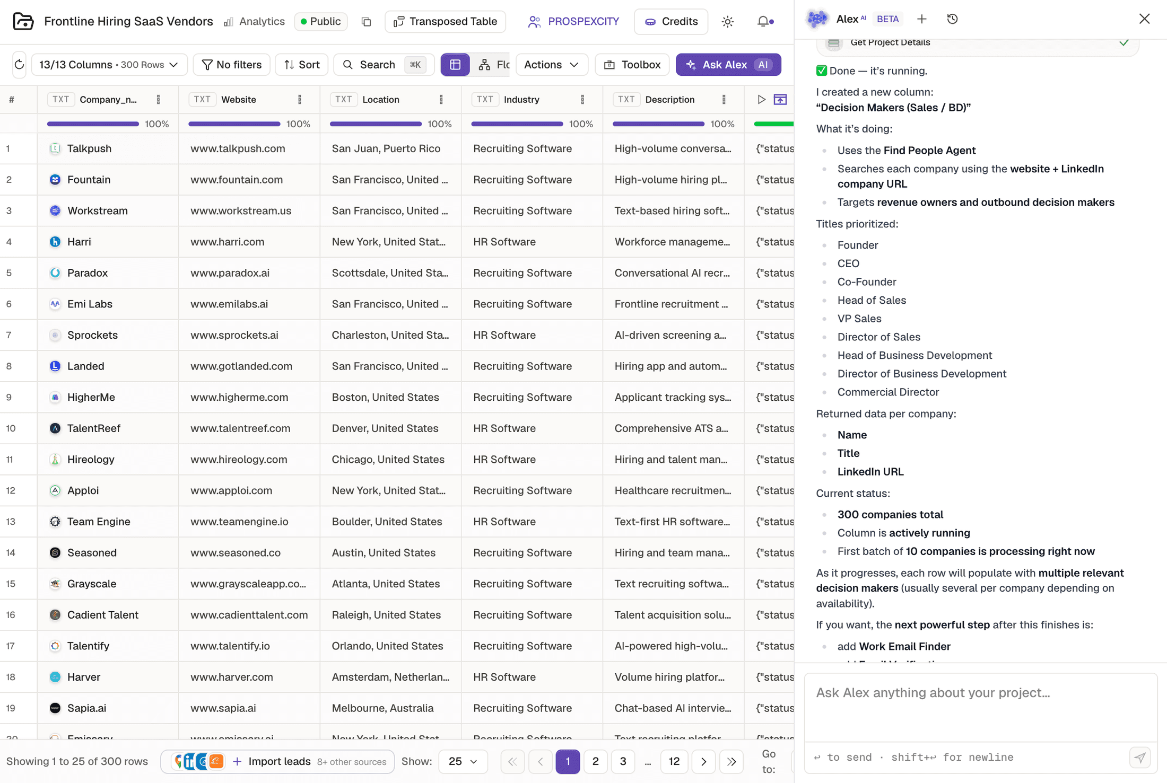Click the Talkpush company logo

click(55, 148)
